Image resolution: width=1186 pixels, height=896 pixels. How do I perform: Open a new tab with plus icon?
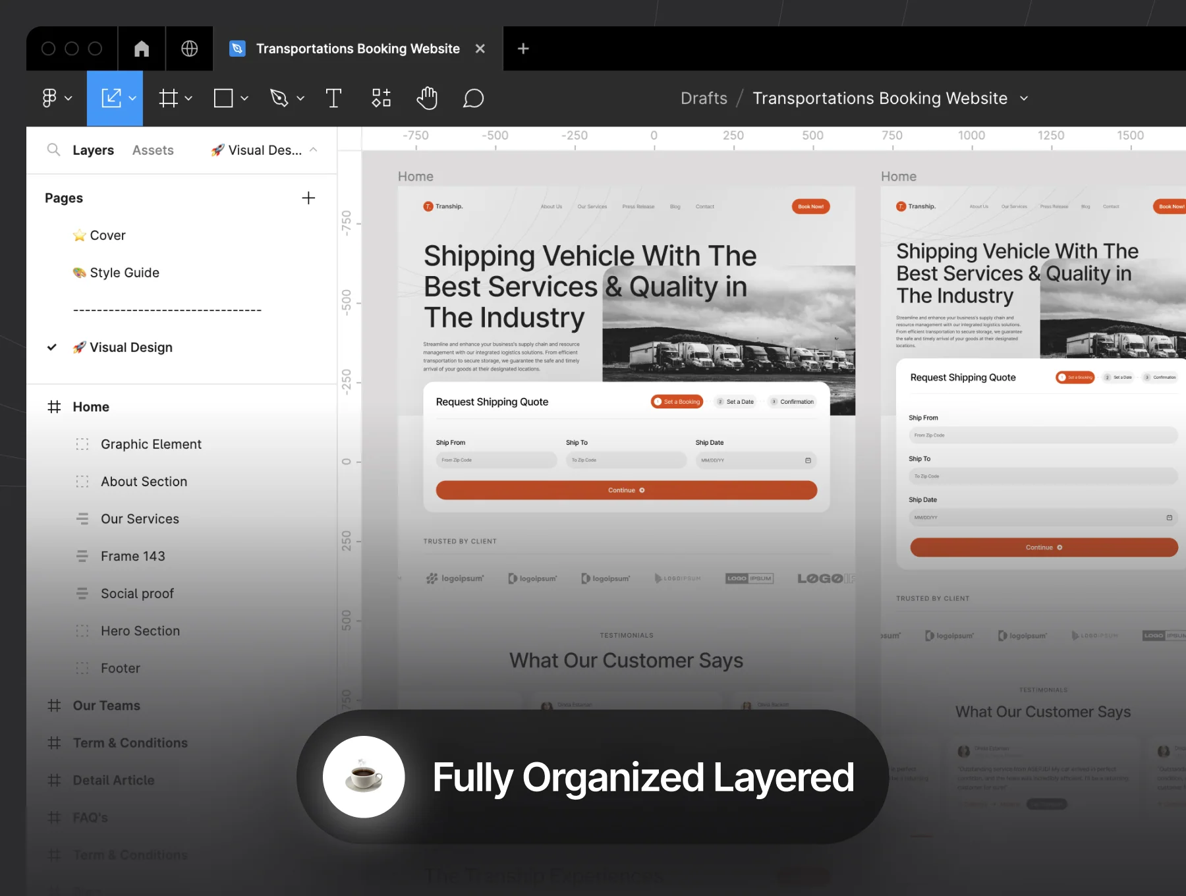click(523, 48)
